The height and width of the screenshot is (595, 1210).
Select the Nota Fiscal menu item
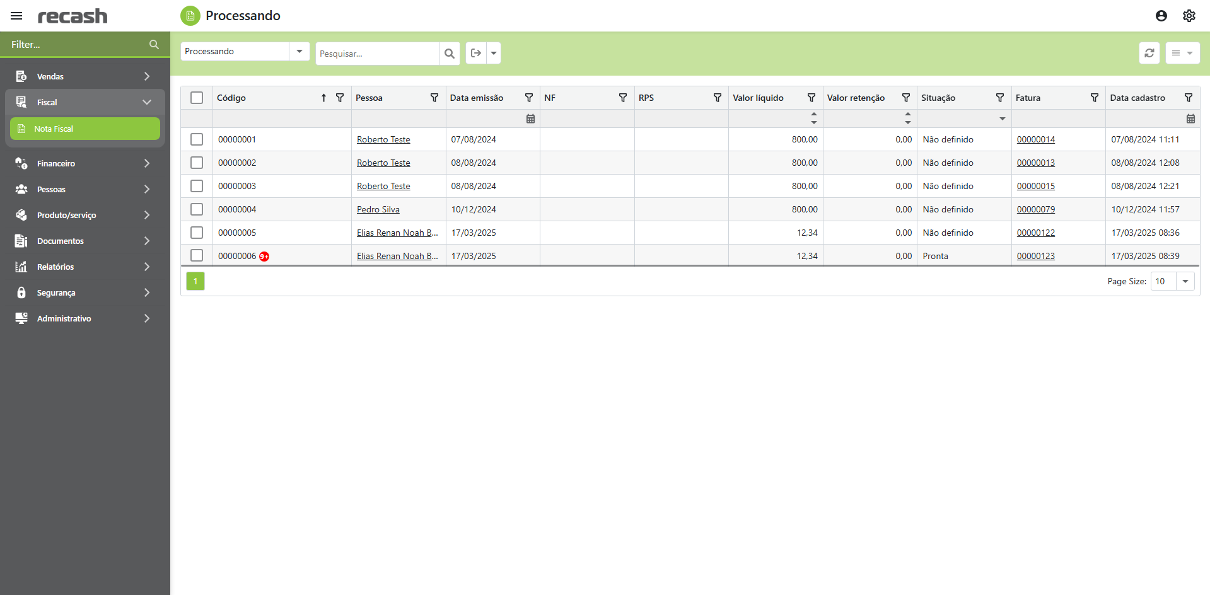pyautogui.click(x=84, y=129)
